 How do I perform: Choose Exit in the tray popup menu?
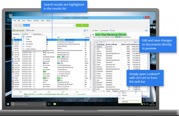123,98
